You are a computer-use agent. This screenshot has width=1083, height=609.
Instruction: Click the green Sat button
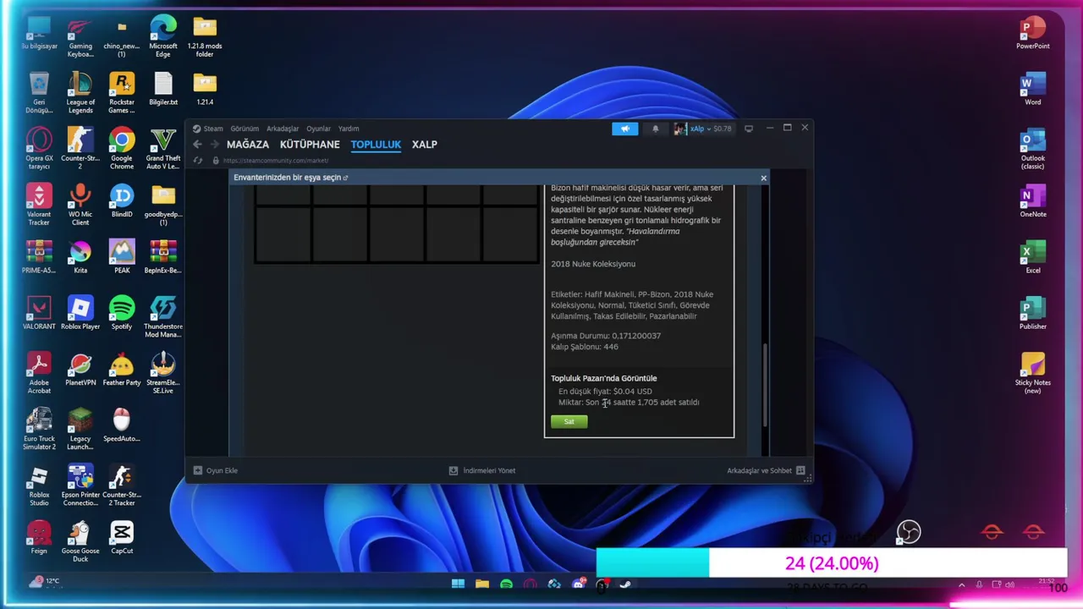click(569, 421)
